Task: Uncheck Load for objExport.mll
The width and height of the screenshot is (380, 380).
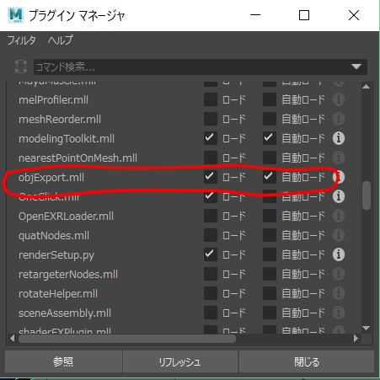Action: pos(211,177)
